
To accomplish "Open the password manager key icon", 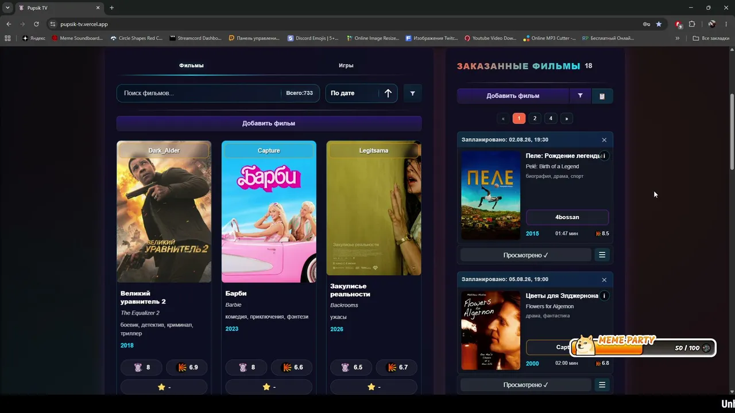I will pyautogui.click(x=647, y=24).
